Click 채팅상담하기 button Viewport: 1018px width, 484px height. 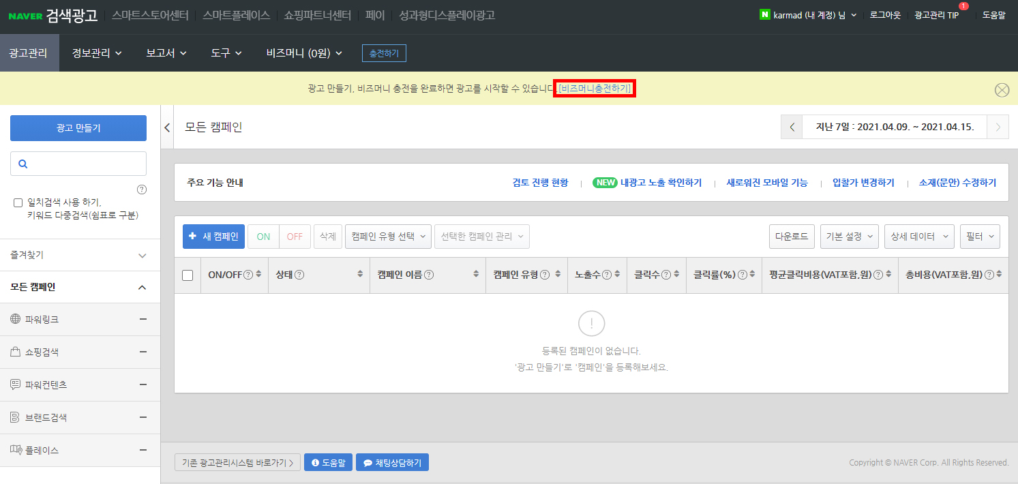(x=392, y=463)
